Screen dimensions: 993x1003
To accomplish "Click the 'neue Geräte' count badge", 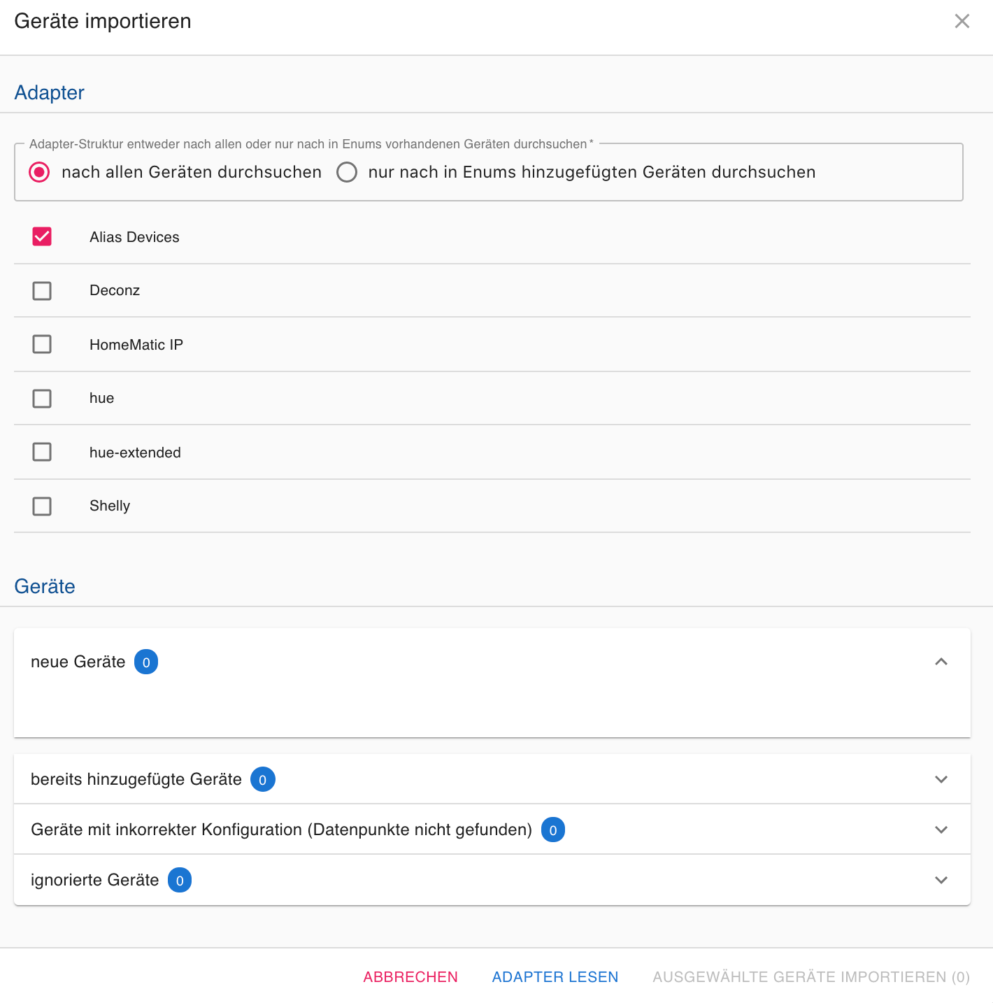I will pos(146,662).
